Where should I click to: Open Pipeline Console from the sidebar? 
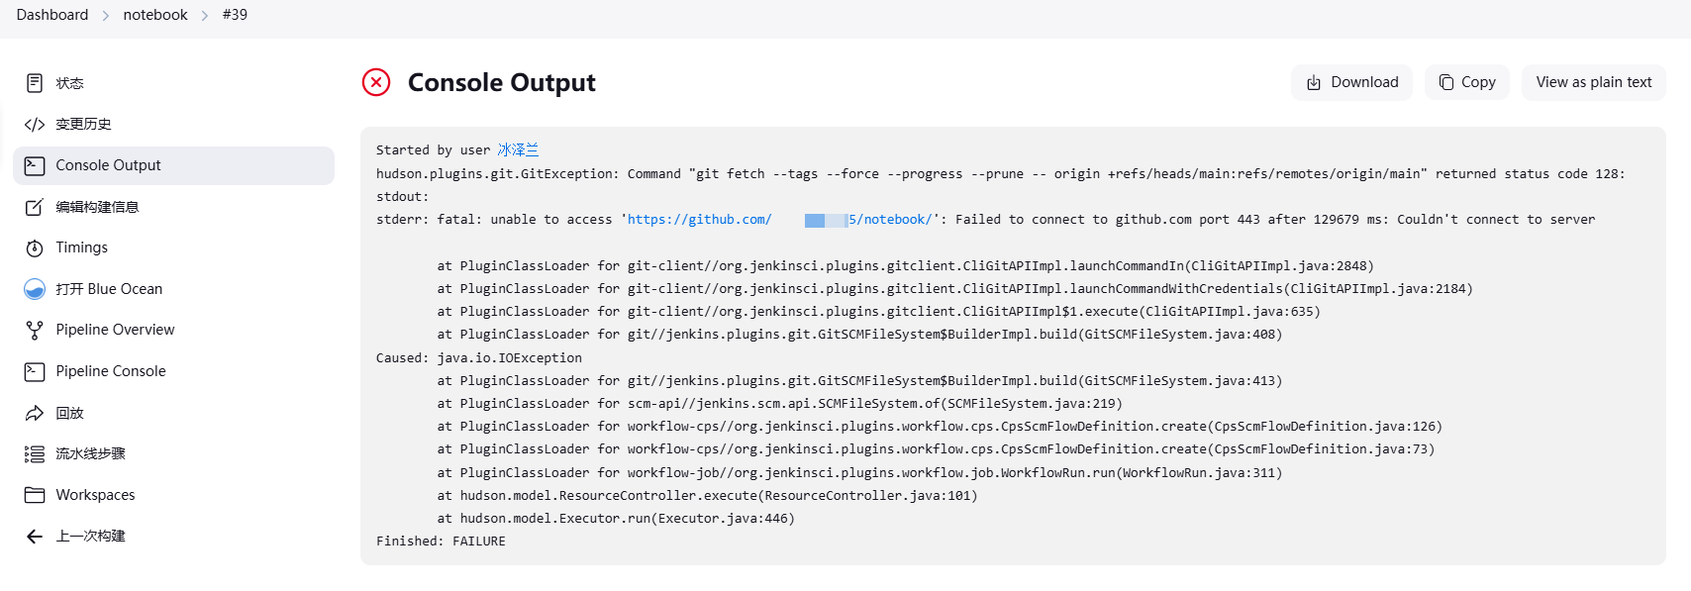pyautogui.click(x=110, y=371)
